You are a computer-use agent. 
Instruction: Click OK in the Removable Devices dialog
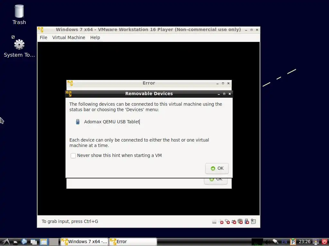click(x=217, y=168)
